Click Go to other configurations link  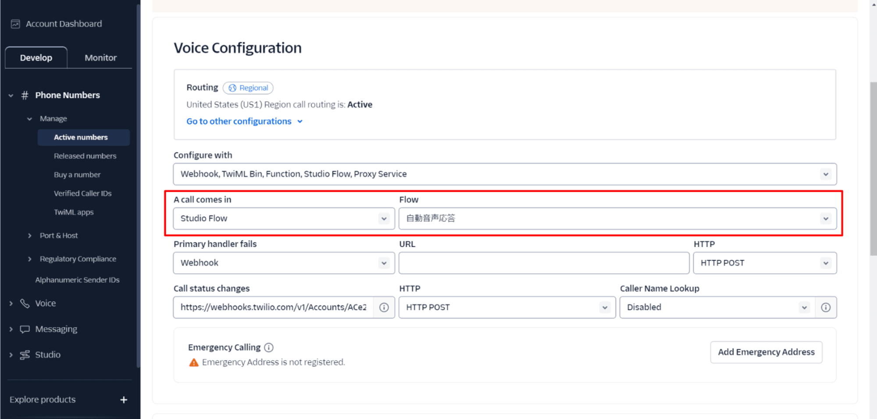coord(244,122)
